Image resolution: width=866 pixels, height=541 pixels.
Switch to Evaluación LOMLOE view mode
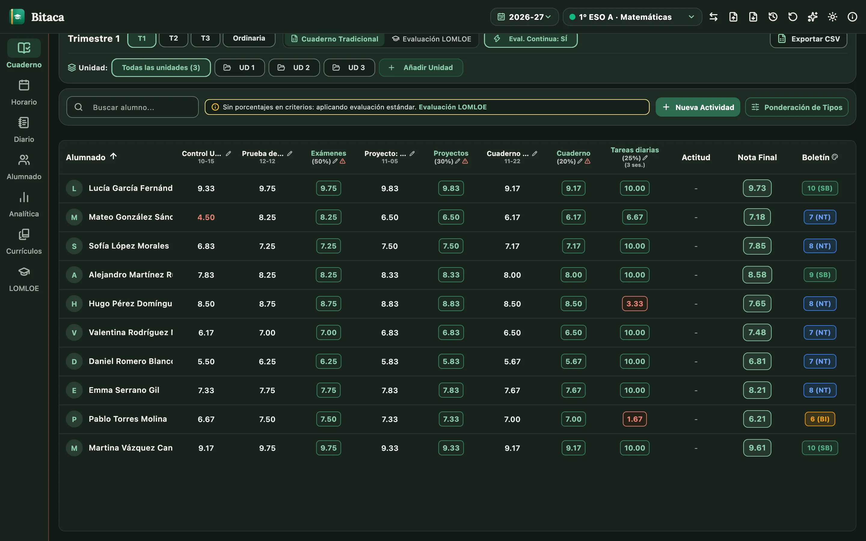coord(431,39)
